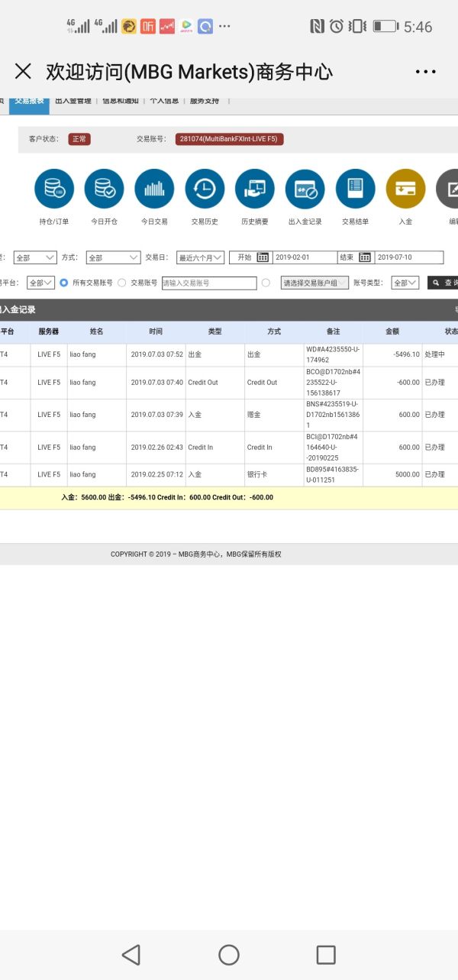The width and height of the screenshot is (458, 980).
Task: Open the start date calendar icon
Action: point(263,257)
